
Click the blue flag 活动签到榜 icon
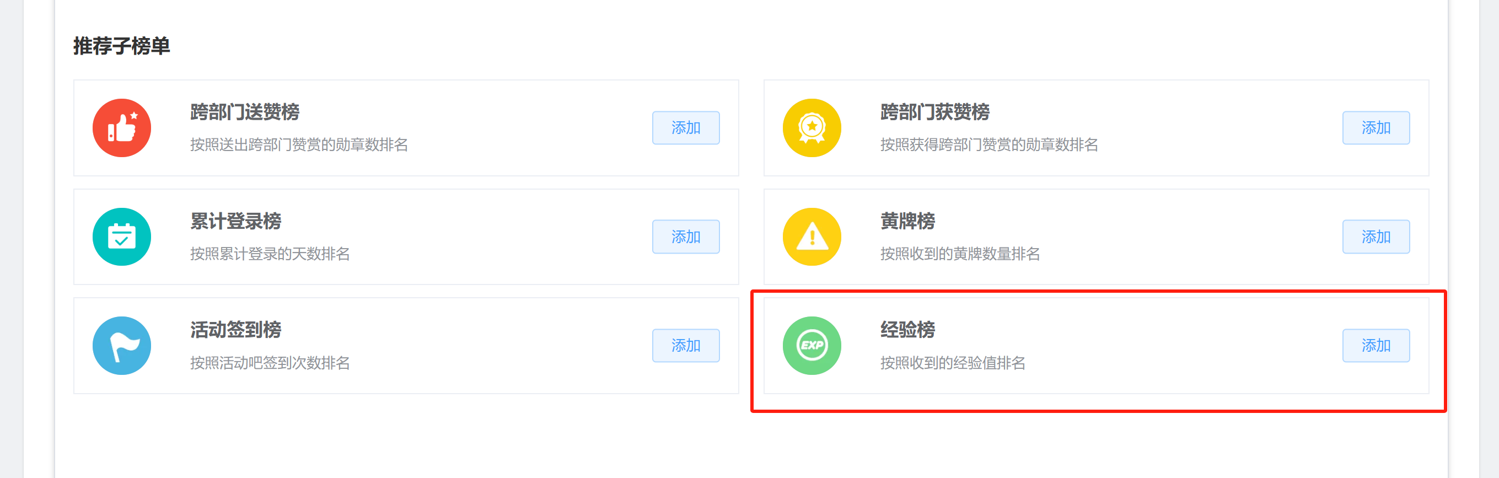pos(122,345)
